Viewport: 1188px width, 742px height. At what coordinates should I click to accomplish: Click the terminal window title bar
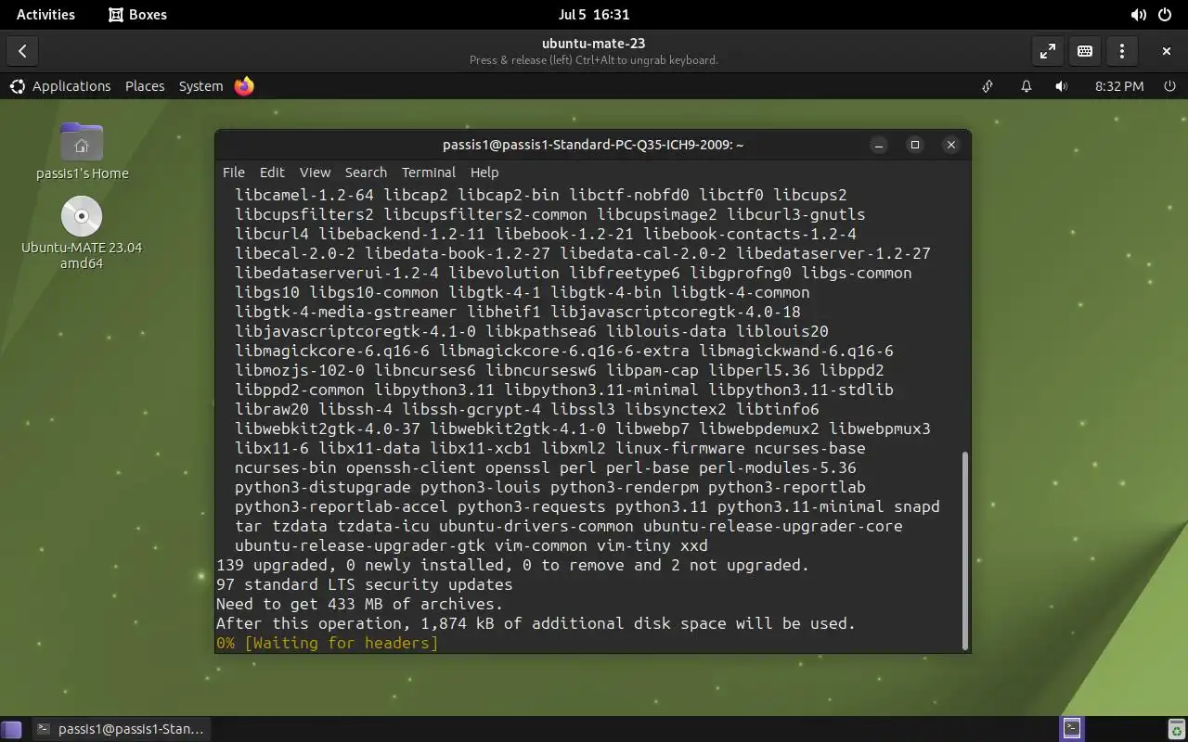coord(593,145)
